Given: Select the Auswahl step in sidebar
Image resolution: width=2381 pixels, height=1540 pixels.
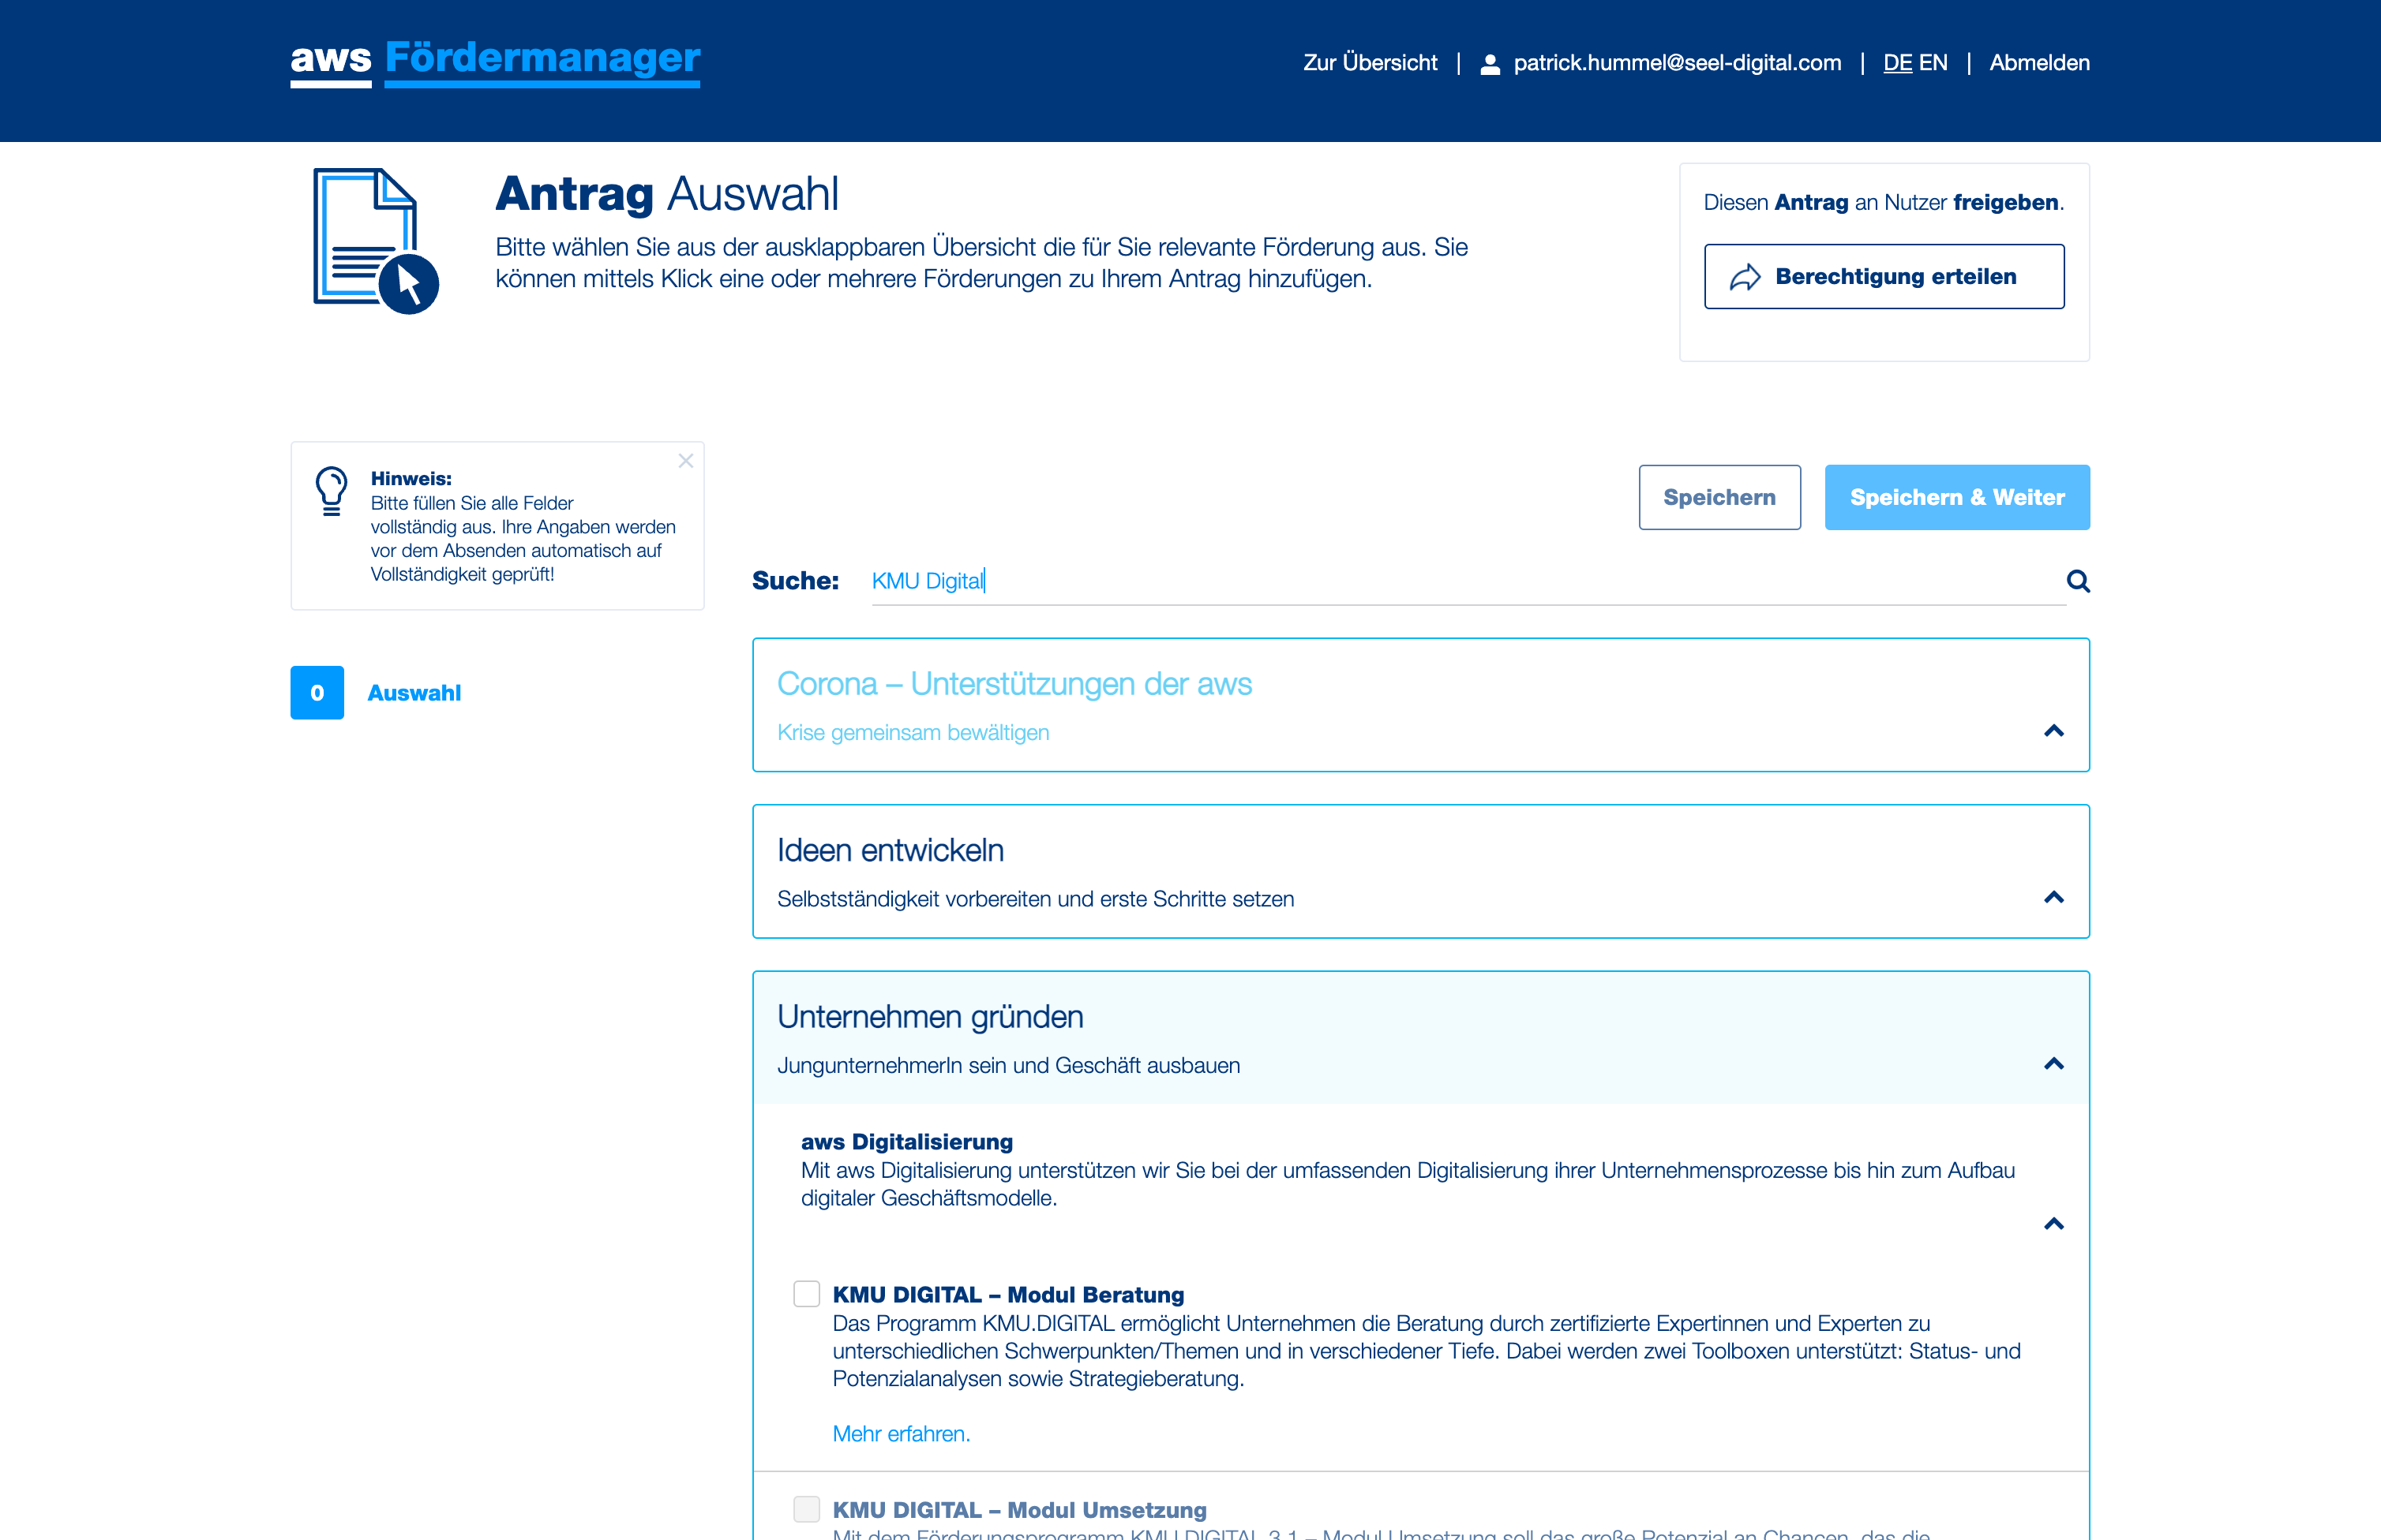Looking at the screenshot, I should tap(414, 693).
